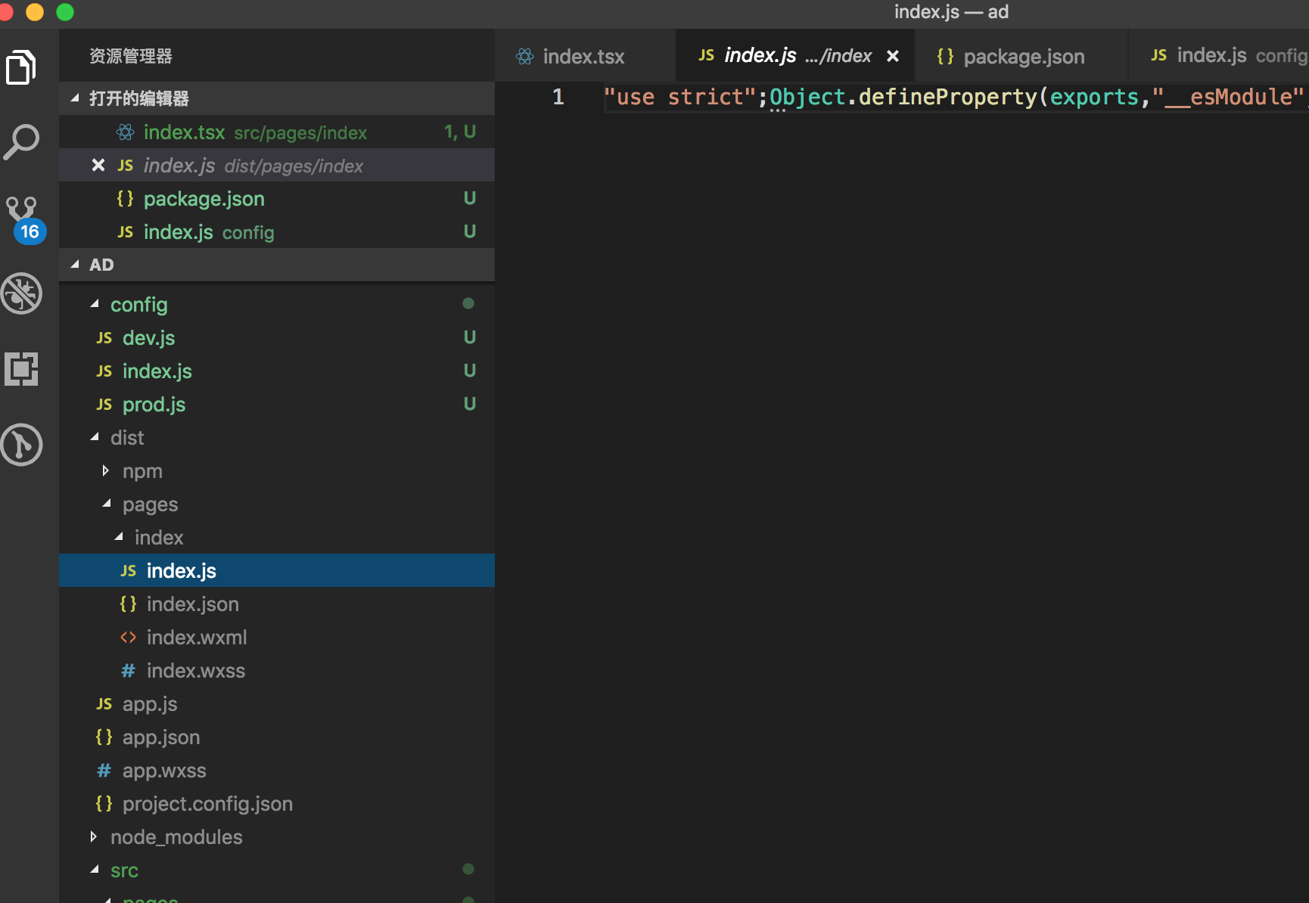Open index.tsx src/pages/index in open editors

click(x=277, y=132)
